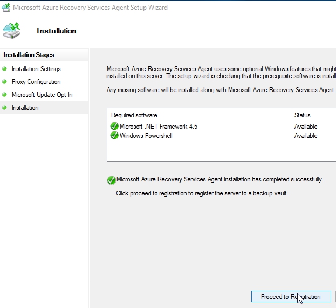Click the cloud backup drive header icon
This screenshot has width=336, height=308.
tap(11, 31)
